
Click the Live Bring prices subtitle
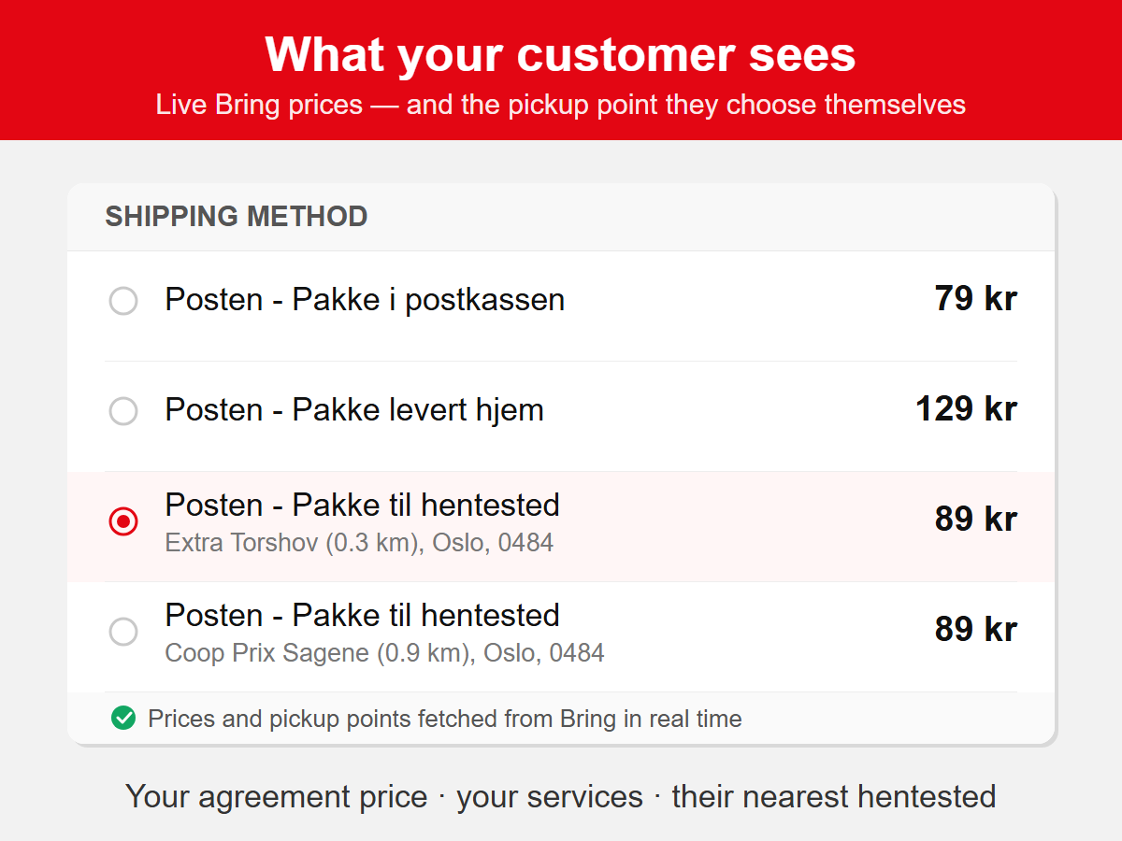pos(560,104)
